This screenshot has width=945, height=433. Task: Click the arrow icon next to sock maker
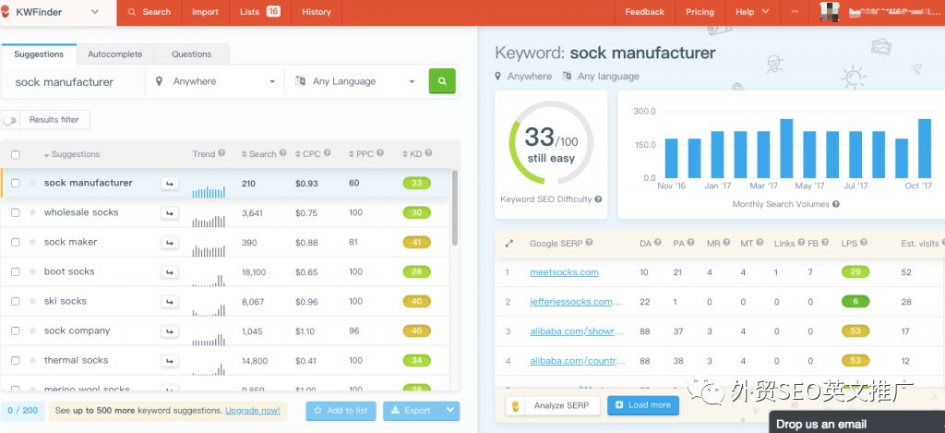coord(170,243)
